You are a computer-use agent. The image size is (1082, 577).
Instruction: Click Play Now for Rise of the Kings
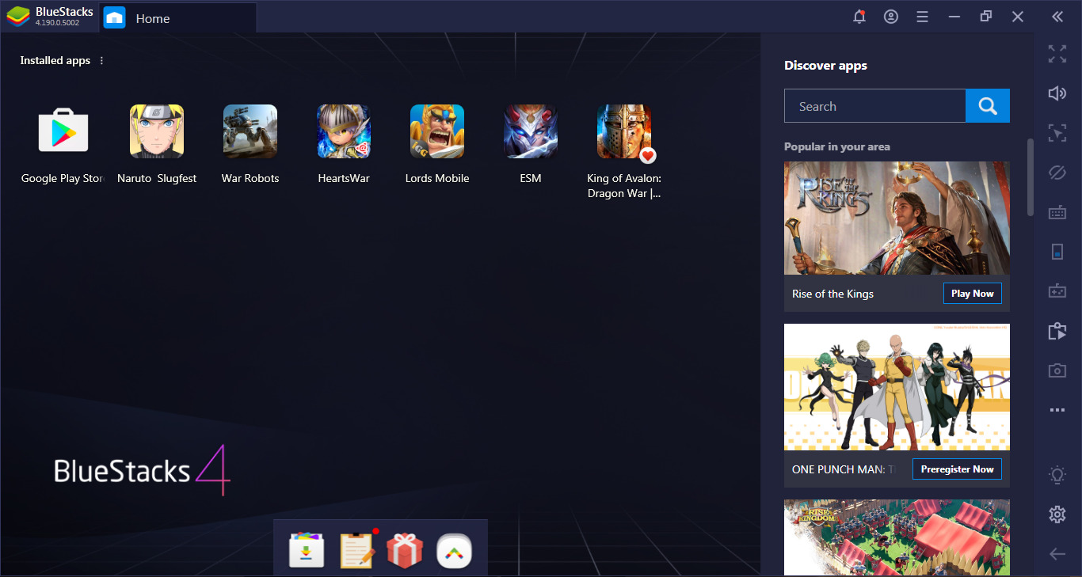(973, 294)
